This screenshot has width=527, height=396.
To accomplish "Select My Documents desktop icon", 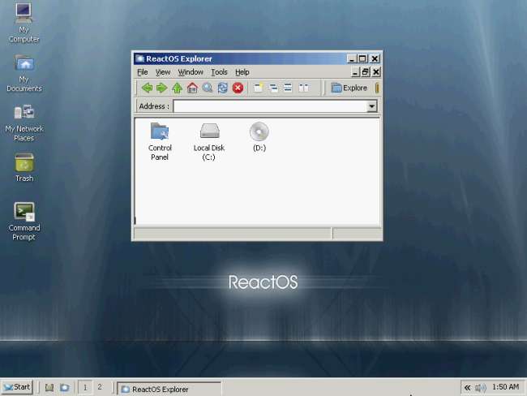I will point(24,73).
